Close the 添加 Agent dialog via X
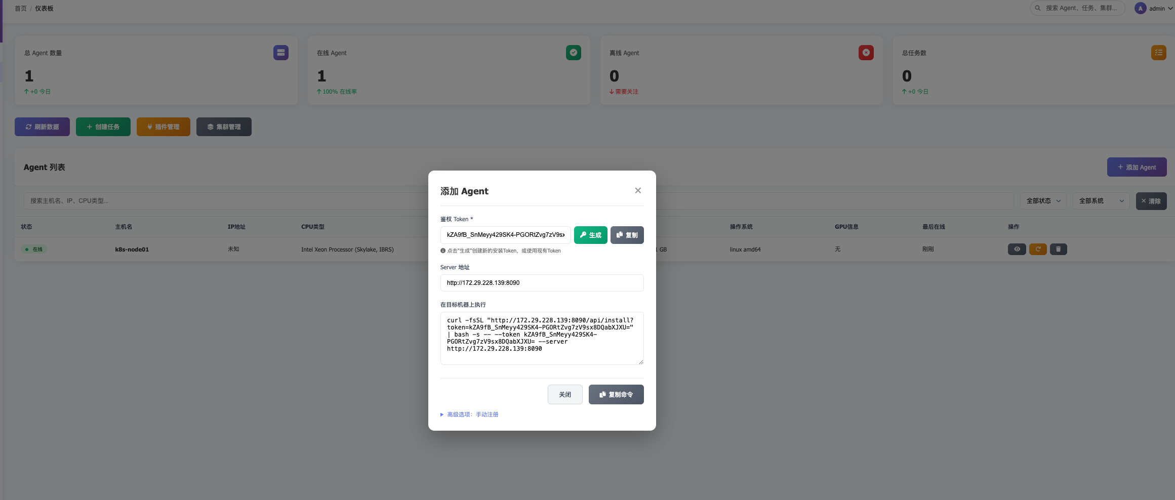The width and height of the screenshot is (1175, 500). [638, 190]
